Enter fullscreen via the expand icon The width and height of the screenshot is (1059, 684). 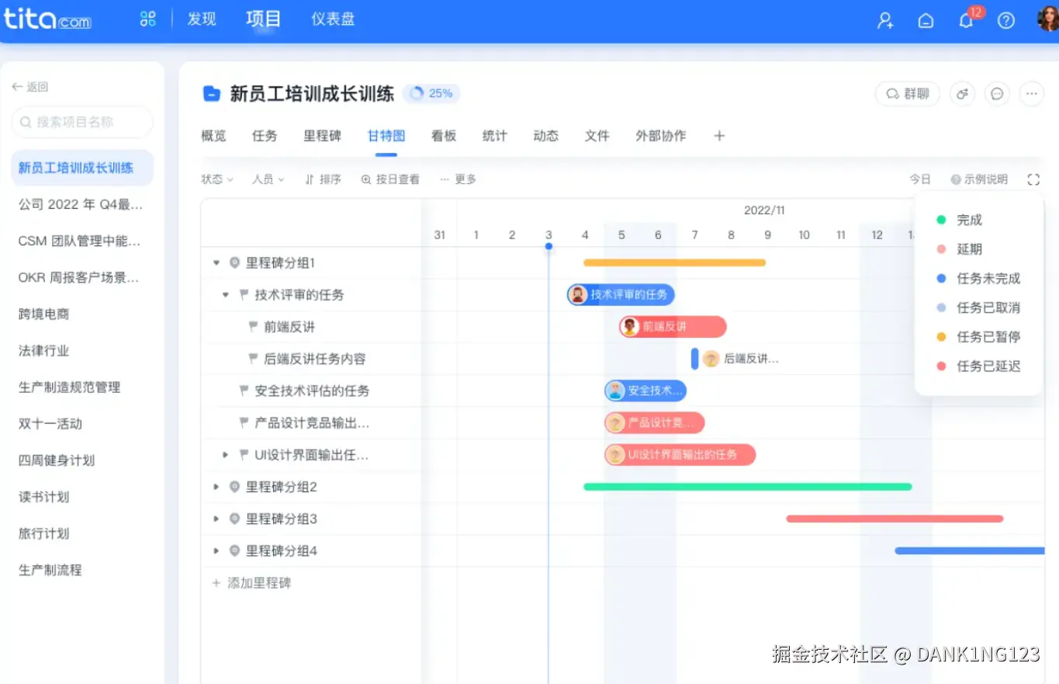click(1033, 179)
